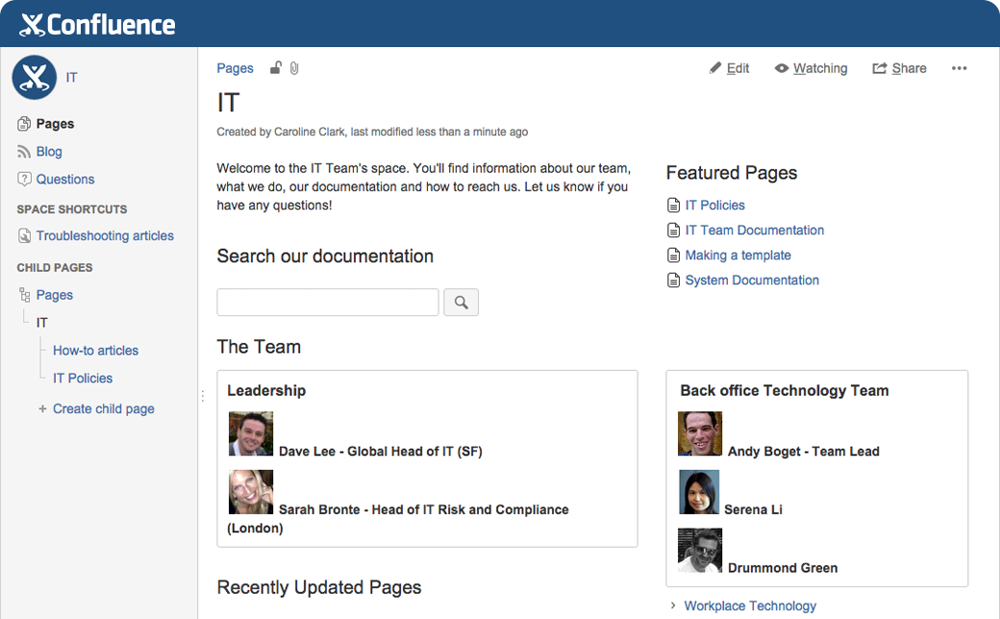Open attachments via the paperclip icon
The image size is (1000, 619).
[x=294, y=68]
